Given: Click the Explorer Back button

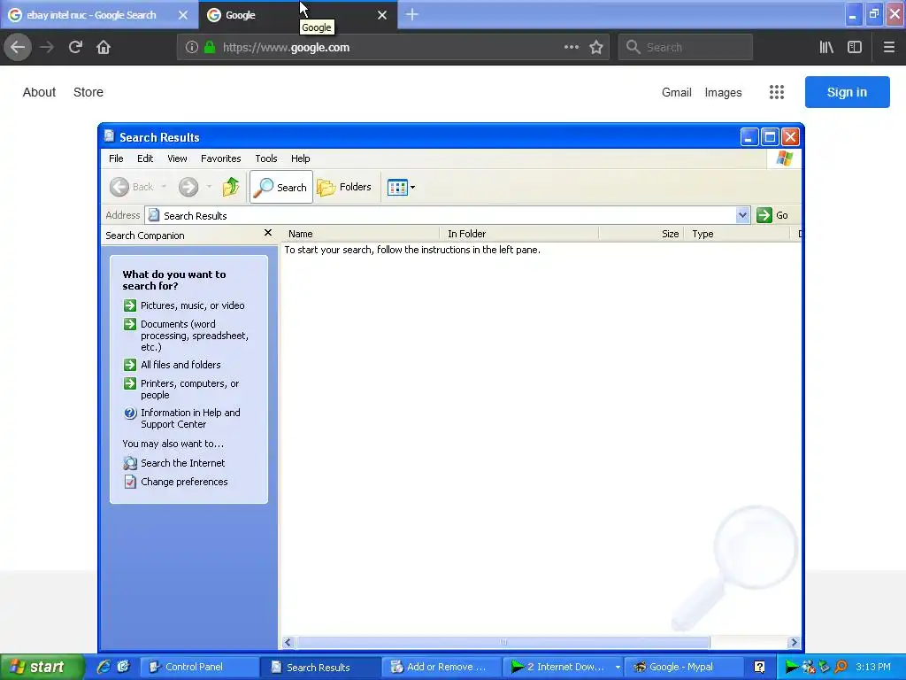Looking at the screenshot, I should pyautogui.click(x=133, y=187).
